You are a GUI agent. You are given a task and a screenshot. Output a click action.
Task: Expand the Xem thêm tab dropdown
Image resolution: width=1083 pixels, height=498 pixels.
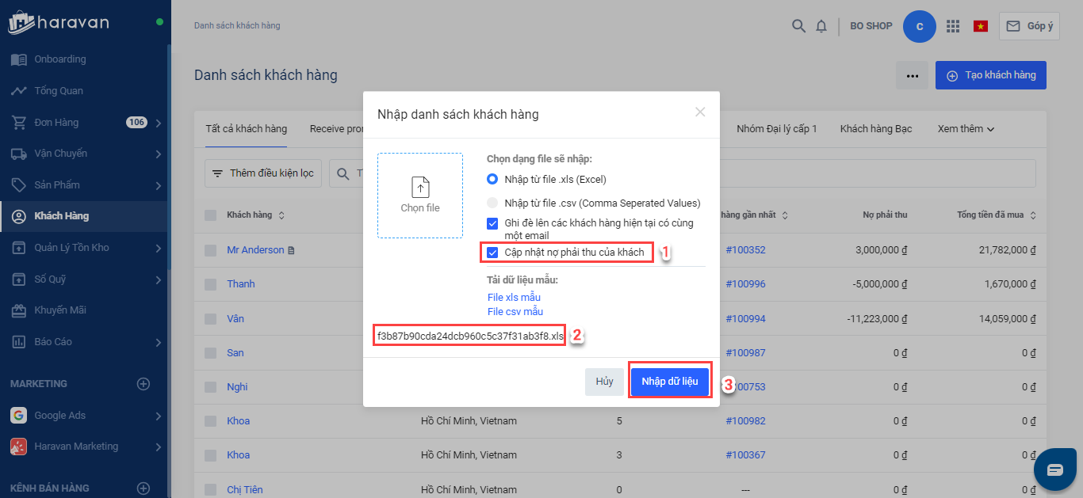point(966,129)
